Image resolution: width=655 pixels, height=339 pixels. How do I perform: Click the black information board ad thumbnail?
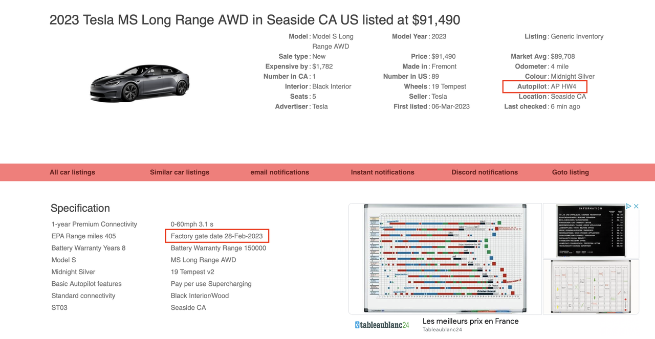pyautogui.click(x=591, y=231)
